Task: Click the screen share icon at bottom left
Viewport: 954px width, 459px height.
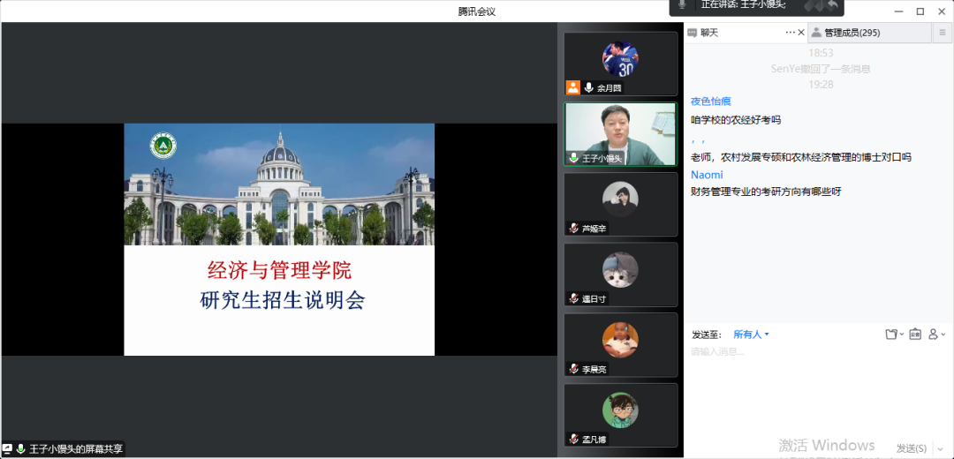Action: coord(7,449)
